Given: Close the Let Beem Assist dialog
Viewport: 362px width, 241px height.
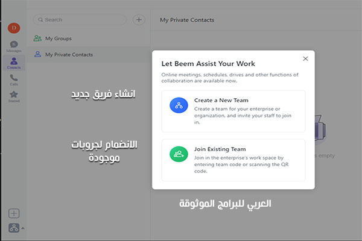Looking at the screenshot, I should [305, 59].
